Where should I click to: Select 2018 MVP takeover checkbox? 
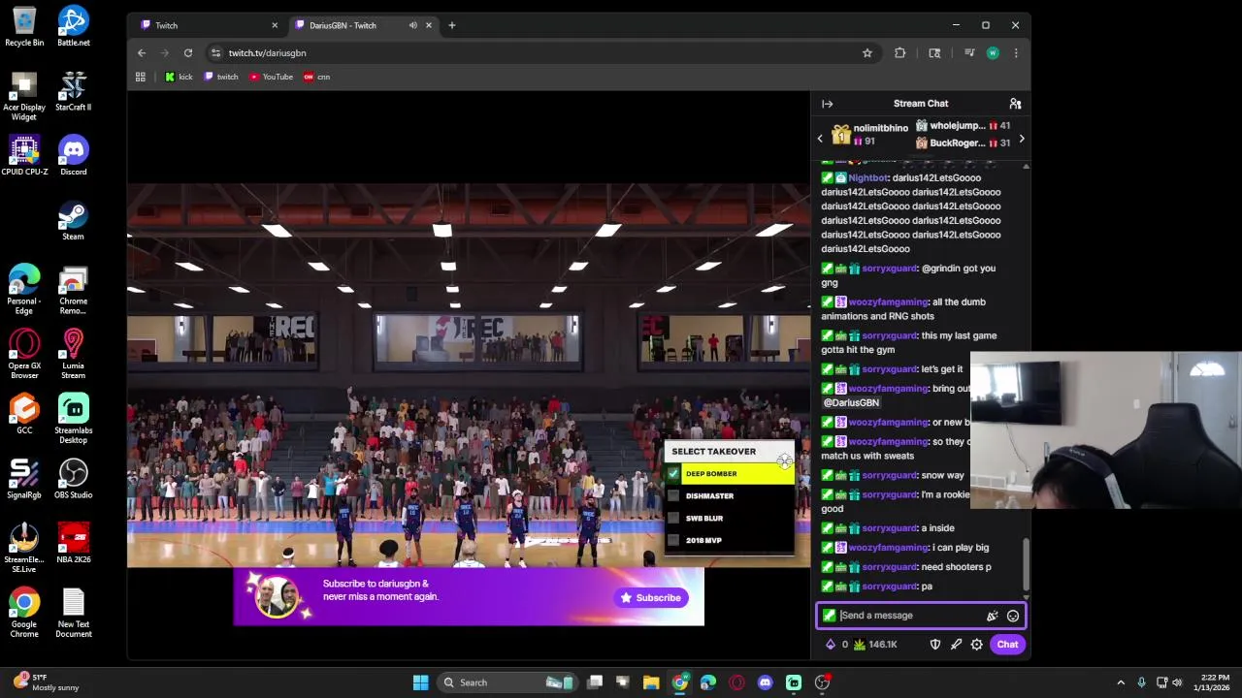[673, 541]
